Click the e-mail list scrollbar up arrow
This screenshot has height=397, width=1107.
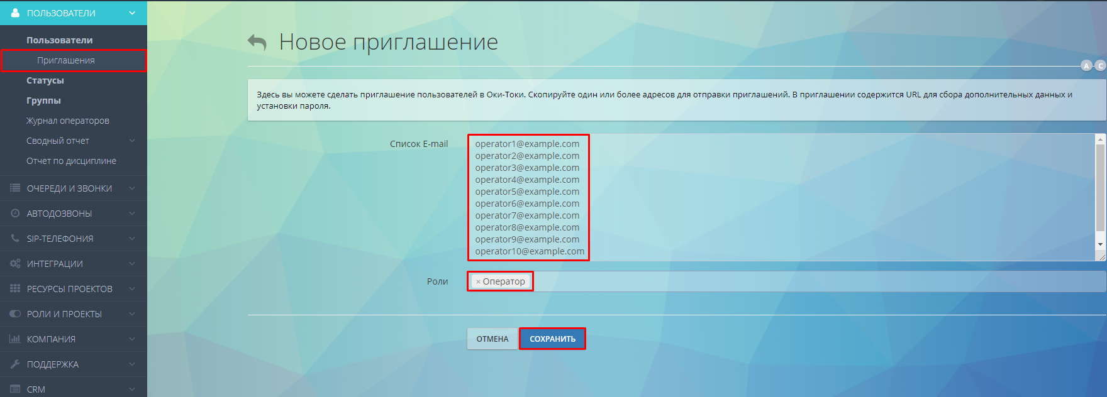[1100, 139]
